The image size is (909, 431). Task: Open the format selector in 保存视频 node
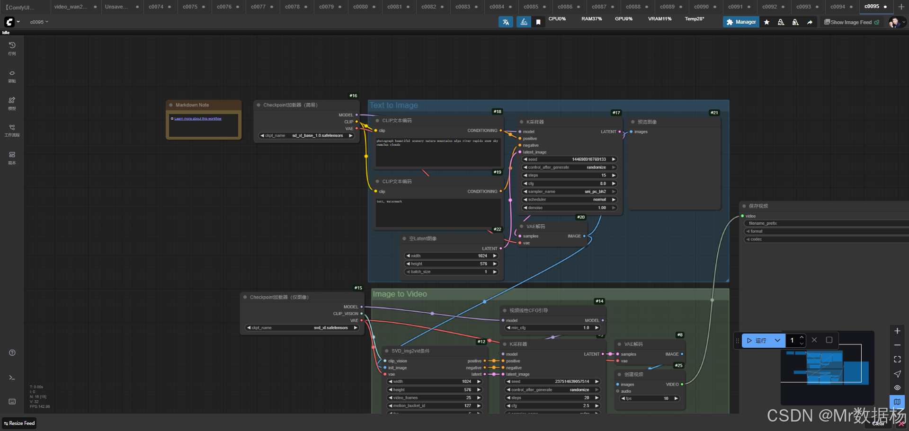(826, 231)
